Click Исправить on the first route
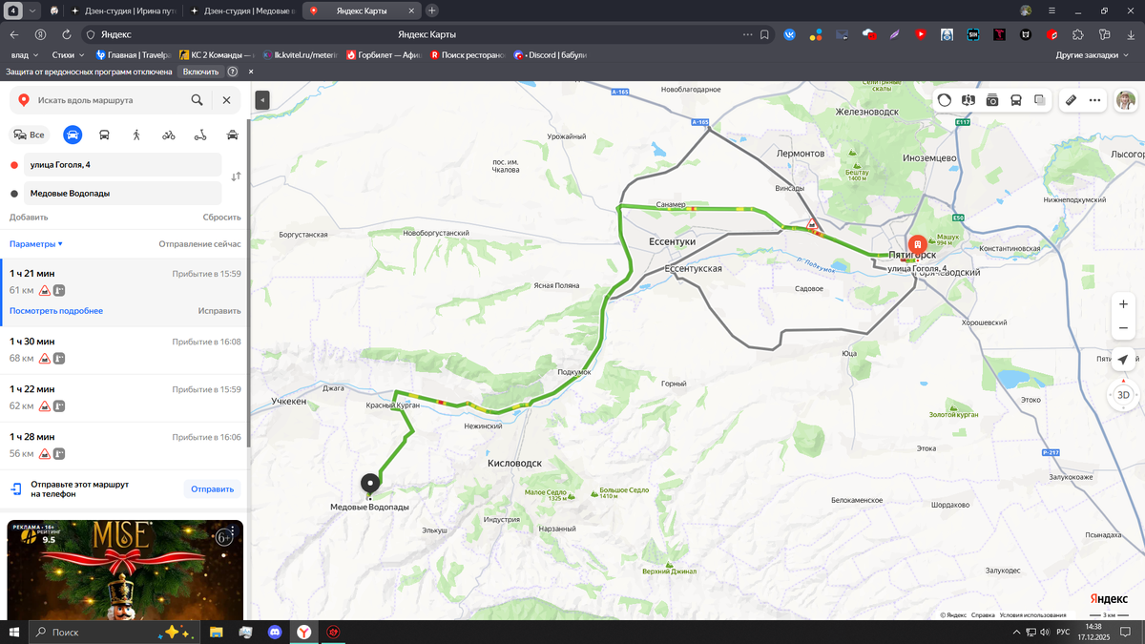Viewport: 1145px width, 644px height. click(219, 311)
